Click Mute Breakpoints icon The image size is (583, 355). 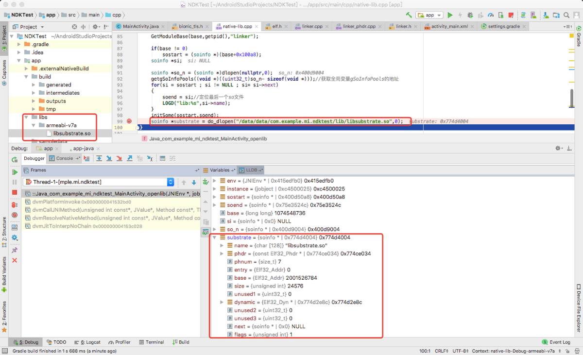[15, 215]
